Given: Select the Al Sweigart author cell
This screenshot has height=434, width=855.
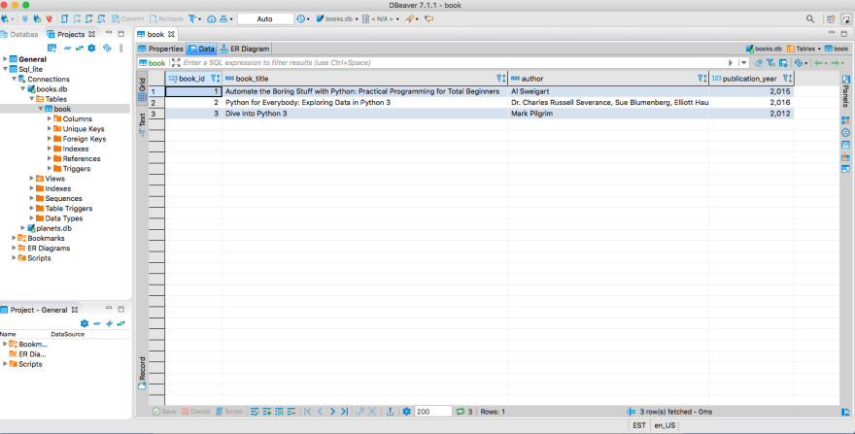Looking at the screenshot, I should [x=608, y=91].
